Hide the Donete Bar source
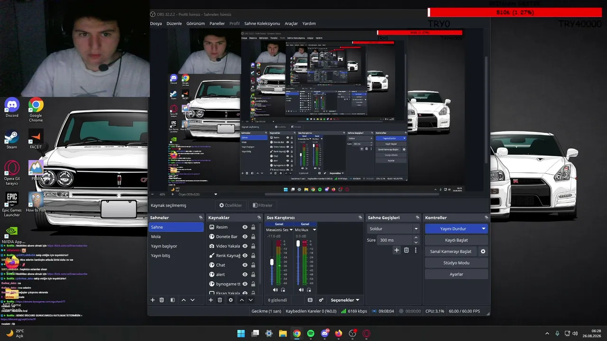The image size is (607, 341). pos(245,237)
